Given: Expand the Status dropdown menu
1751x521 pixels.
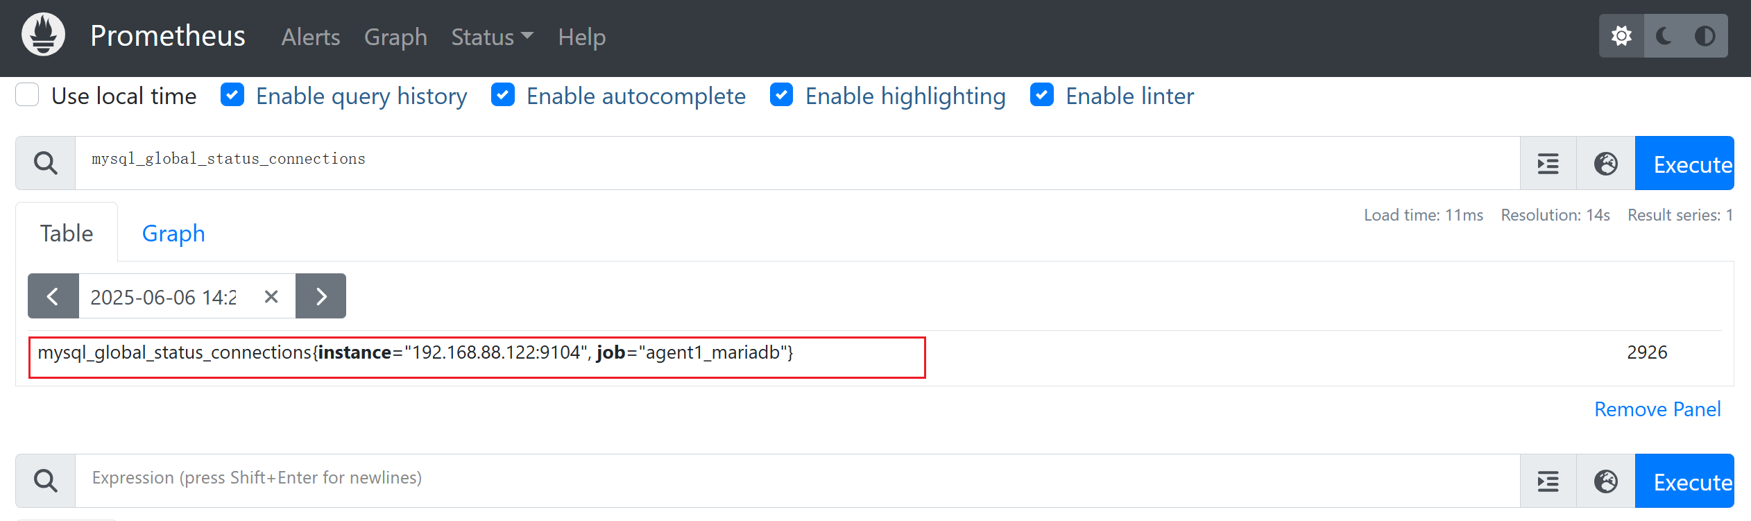Looking at the screenshot, I should [x=492, y=37].
